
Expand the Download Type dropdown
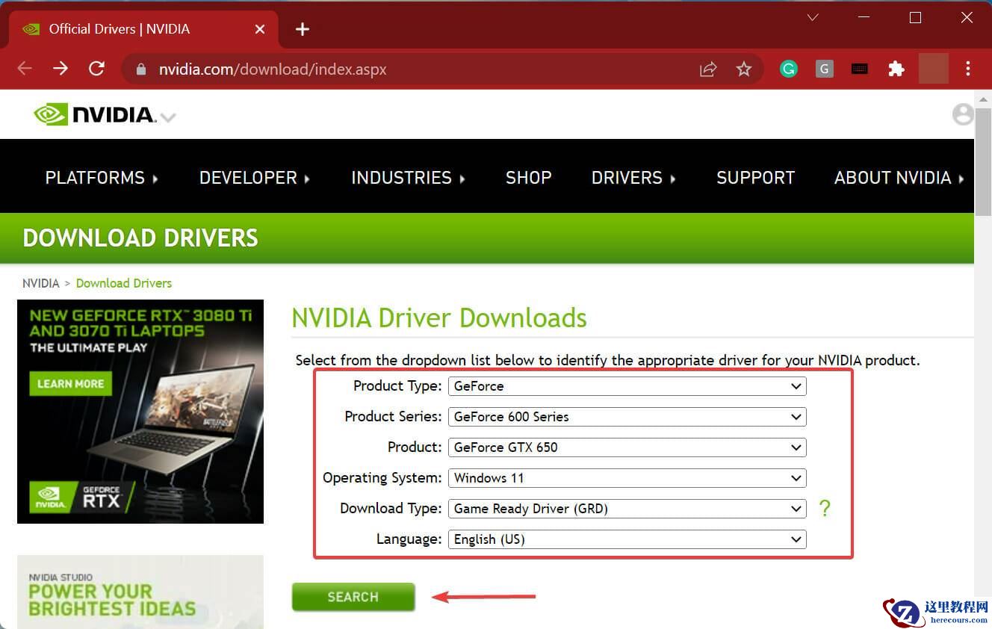click(627, 509)
